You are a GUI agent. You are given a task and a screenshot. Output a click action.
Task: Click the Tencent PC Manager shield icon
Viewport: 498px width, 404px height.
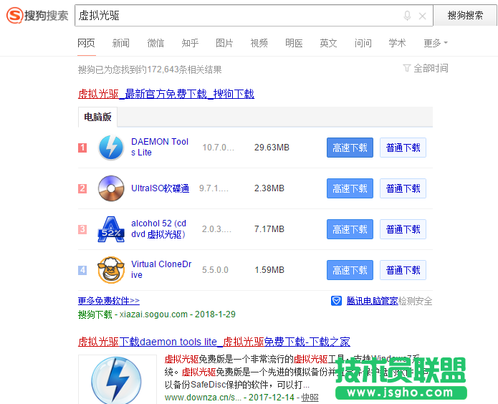(336, 301)
